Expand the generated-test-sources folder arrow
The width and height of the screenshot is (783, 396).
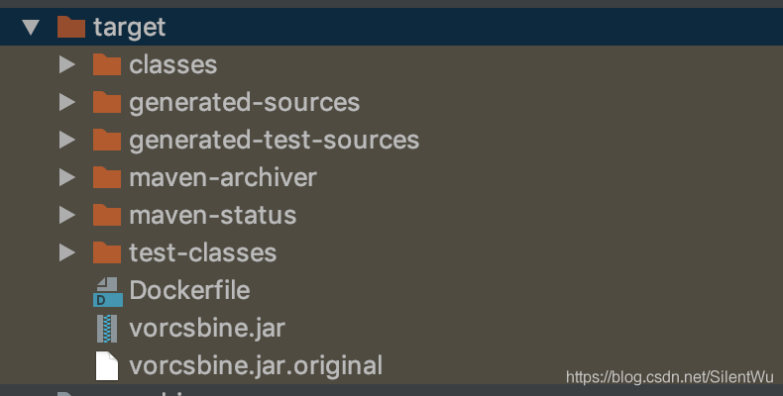point(66,141)
